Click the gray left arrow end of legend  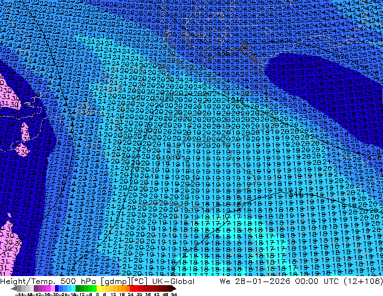click(x=14, y=289)
